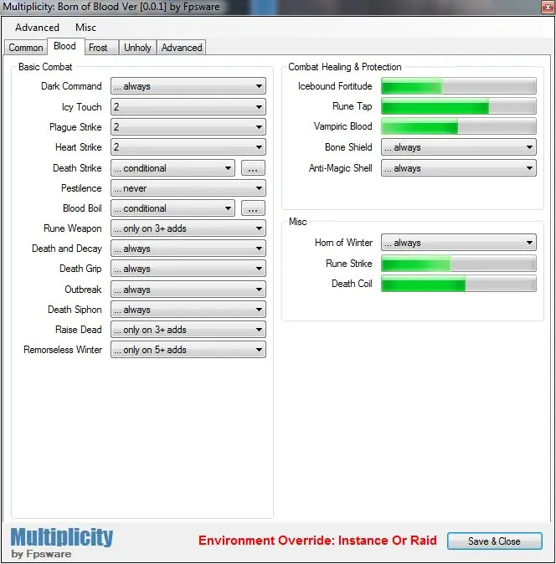Open the Pestilence dropdown

click(188, 188)
